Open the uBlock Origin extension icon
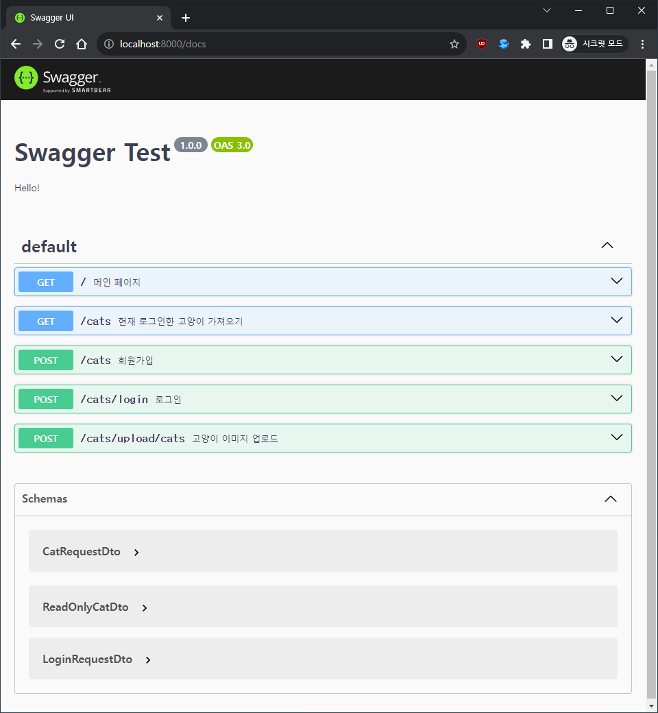The image size is (658, 713). 482,44
